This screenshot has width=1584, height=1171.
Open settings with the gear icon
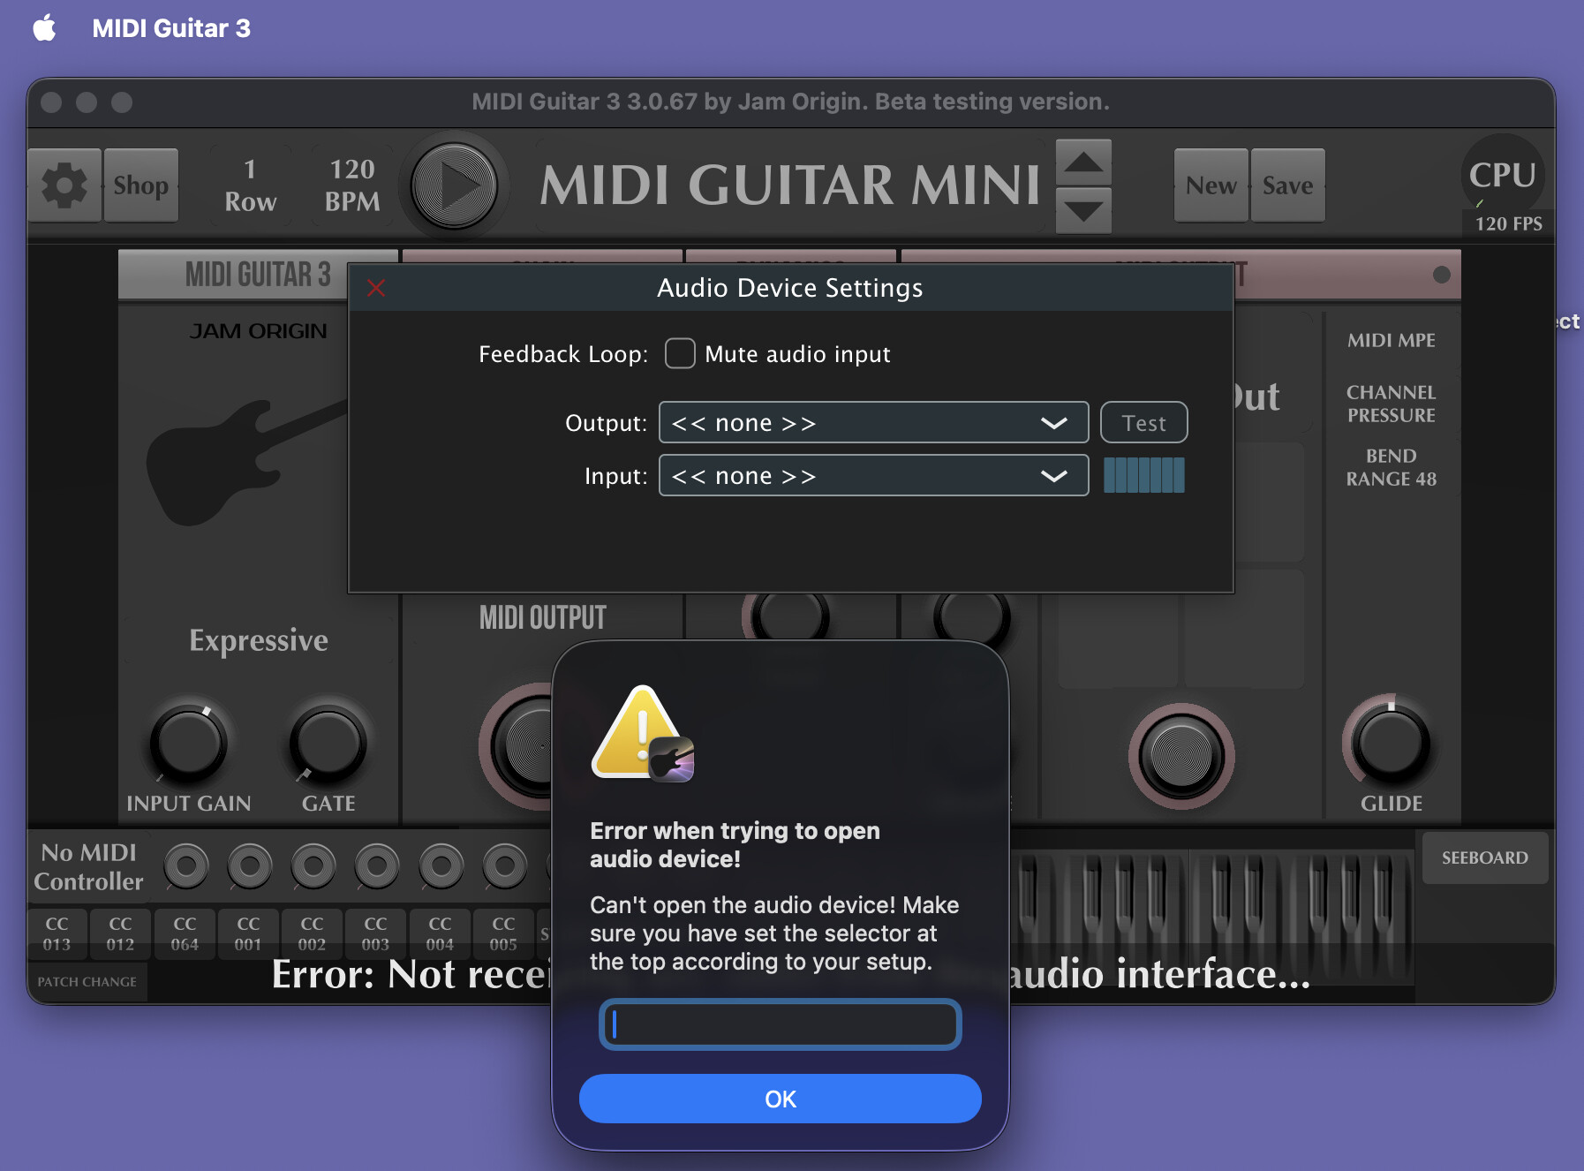click(64, 185)
